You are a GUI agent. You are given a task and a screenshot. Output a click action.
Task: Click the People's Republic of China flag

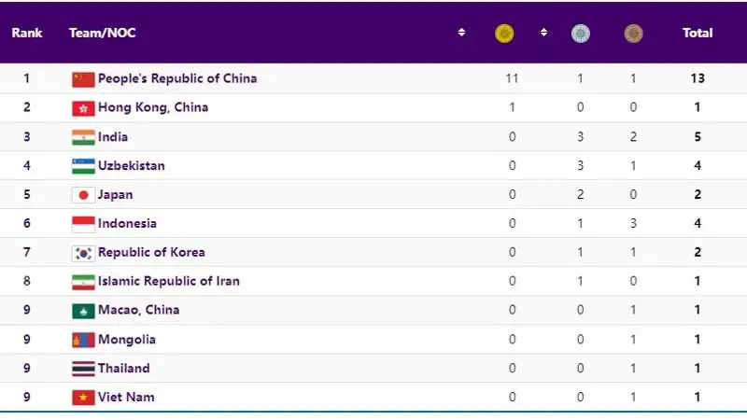coord(83,79)
